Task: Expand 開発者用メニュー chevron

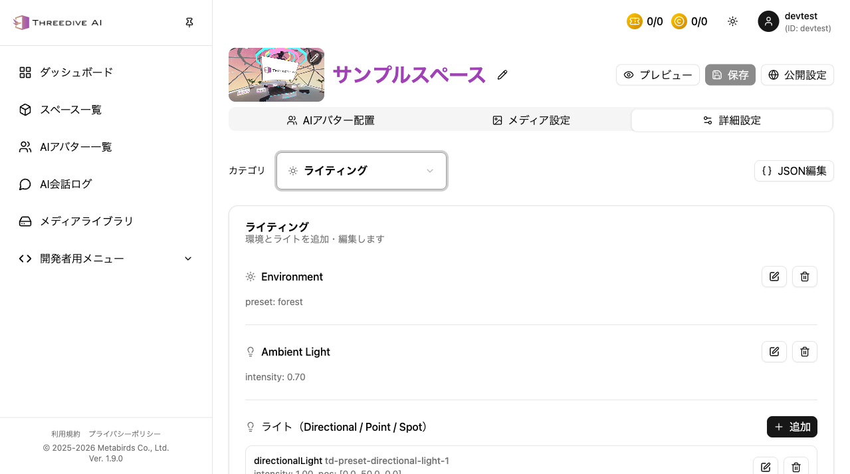Action: pyautogui.click(x=188, y=259)
